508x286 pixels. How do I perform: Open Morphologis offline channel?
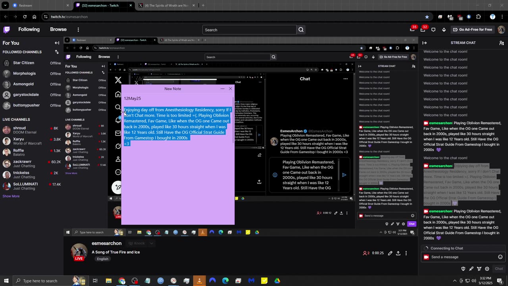coord(32,73)
